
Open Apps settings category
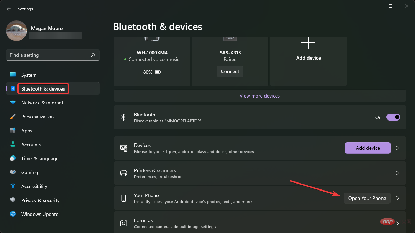[x=53, y=131]
